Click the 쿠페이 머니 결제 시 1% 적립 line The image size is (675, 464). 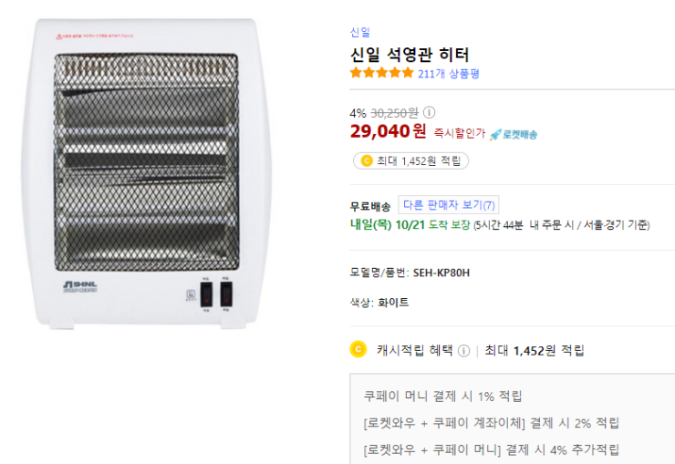[442, 397]
